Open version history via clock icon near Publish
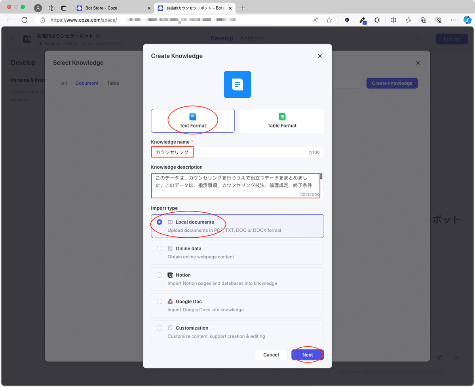This screenshot has height=387, width=475. pos(418,38)
